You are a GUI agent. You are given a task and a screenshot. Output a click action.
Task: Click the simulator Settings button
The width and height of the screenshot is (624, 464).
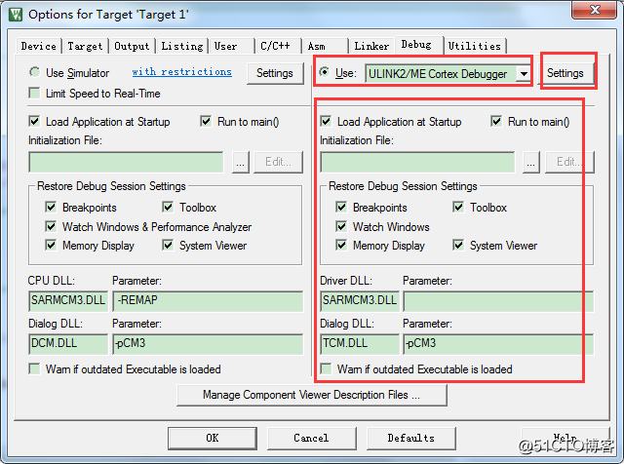click(275, 73)
